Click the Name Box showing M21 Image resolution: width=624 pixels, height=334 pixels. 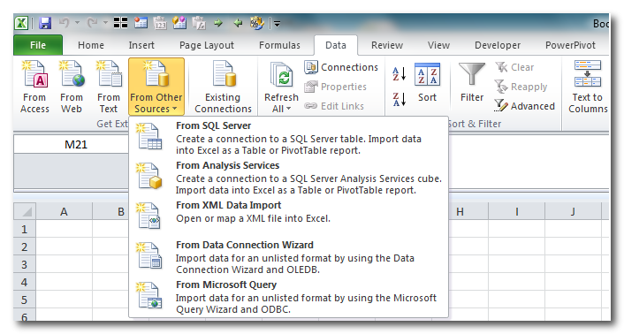tap(72, 144)
